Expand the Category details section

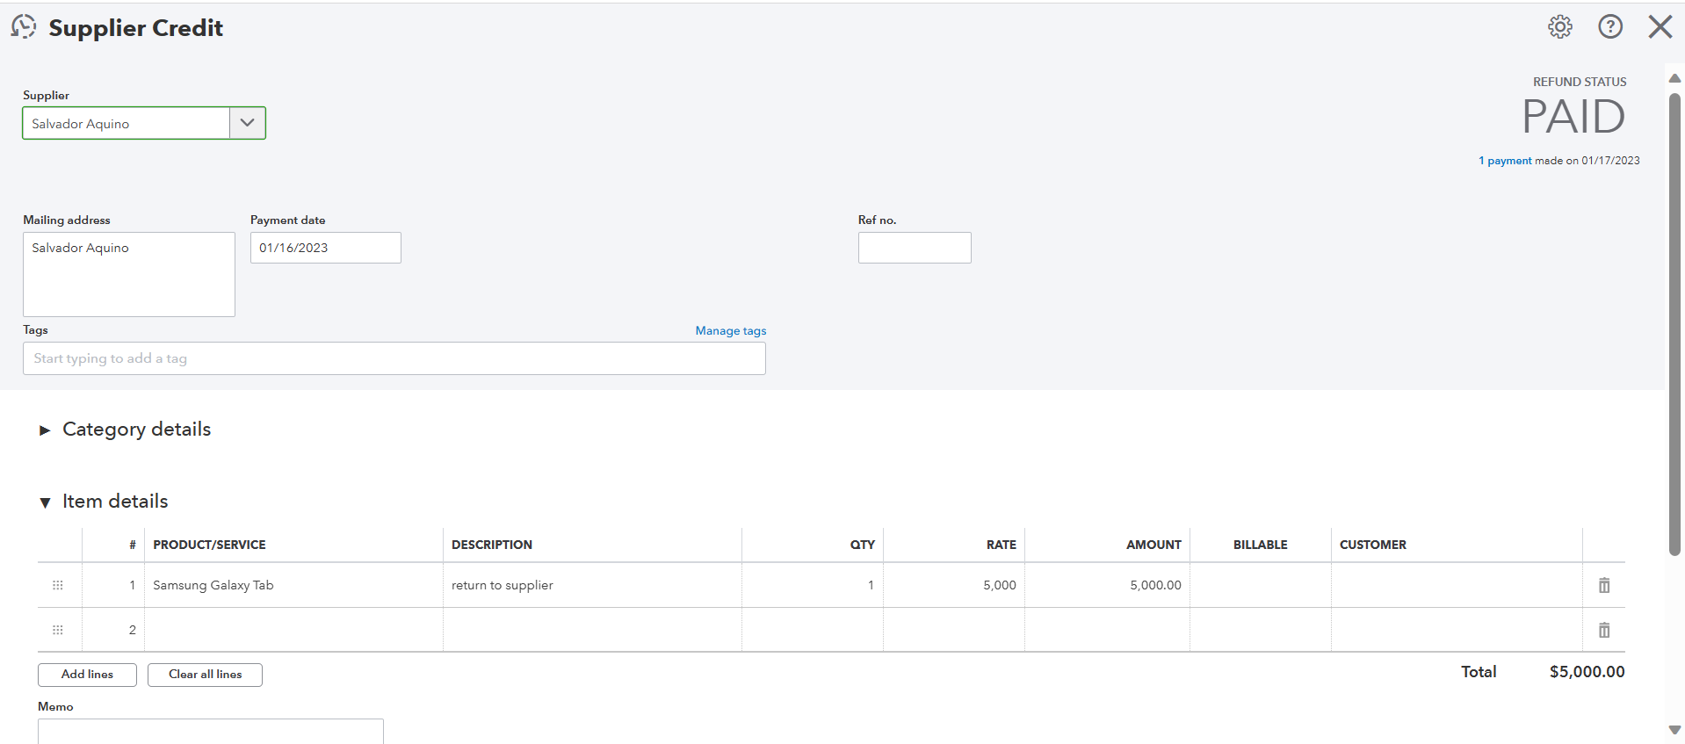point(45,430)
